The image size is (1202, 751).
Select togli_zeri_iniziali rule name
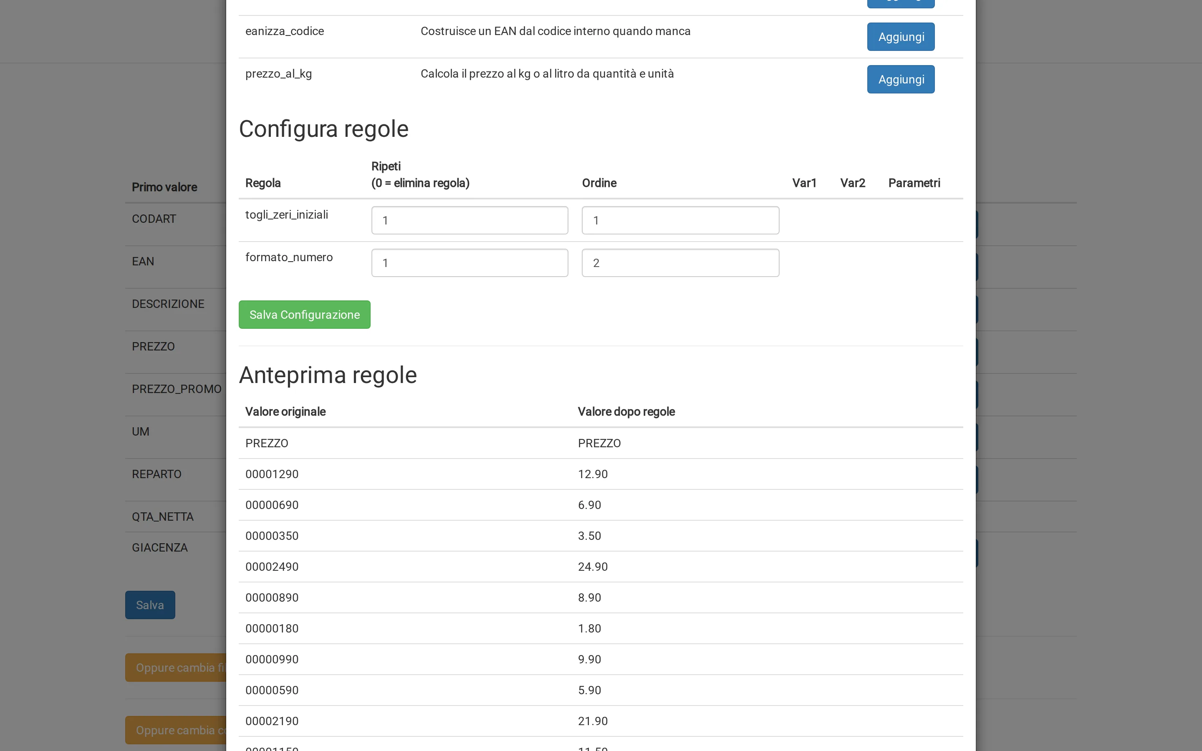coord(287,214)
